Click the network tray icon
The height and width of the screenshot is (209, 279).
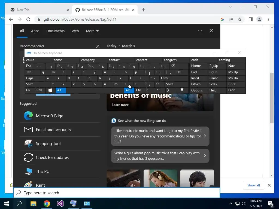pyautogui.click(x=237, y=204)
